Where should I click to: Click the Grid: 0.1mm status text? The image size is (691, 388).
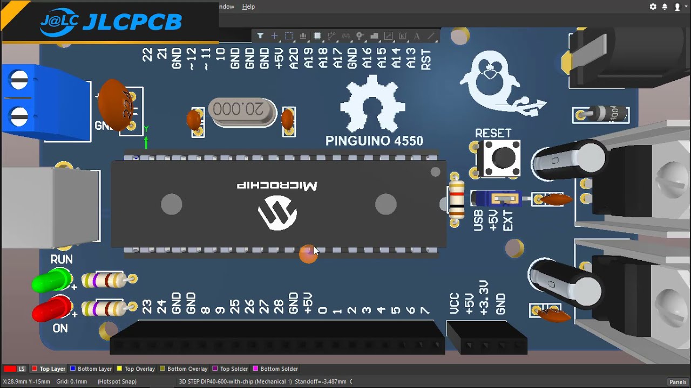click(72, 382)
